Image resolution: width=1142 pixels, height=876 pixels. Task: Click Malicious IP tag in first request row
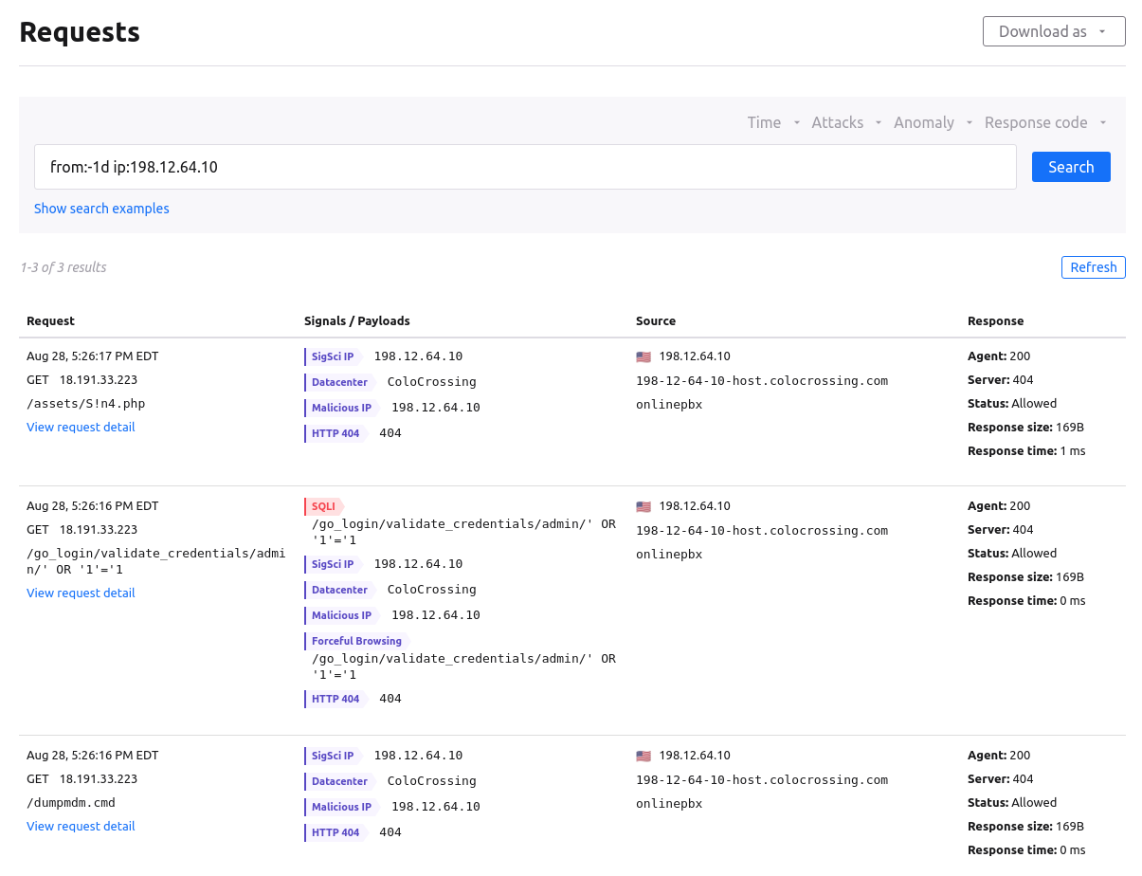point(341,408)
